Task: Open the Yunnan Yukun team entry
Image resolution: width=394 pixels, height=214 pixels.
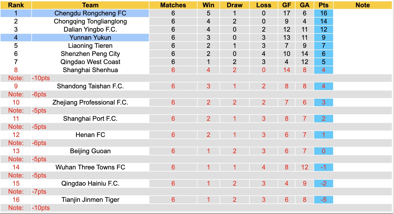Action: coord(90,38)
